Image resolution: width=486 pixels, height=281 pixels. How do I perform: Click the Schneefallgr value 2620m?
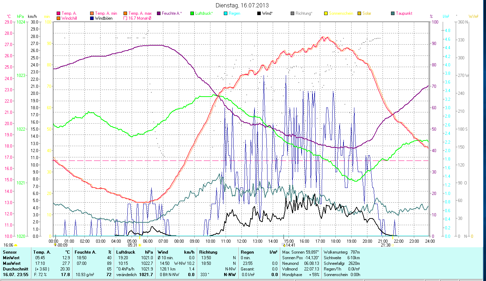click(x=354, y=263)
